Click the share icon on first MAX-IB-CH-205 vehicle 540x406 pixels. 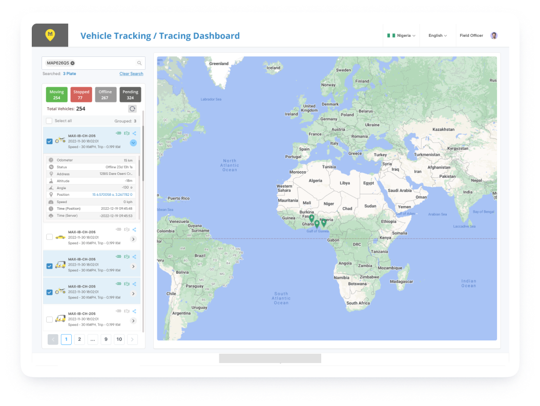point(134,133)
